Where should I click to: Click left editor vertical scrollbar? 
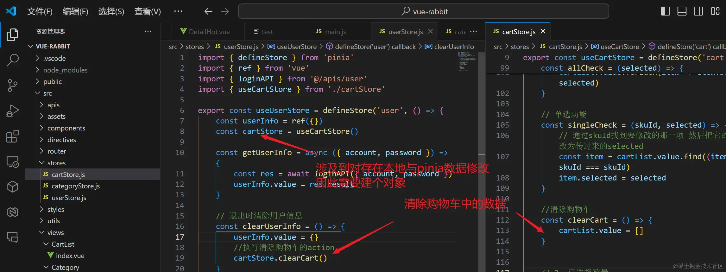point(482,161)
